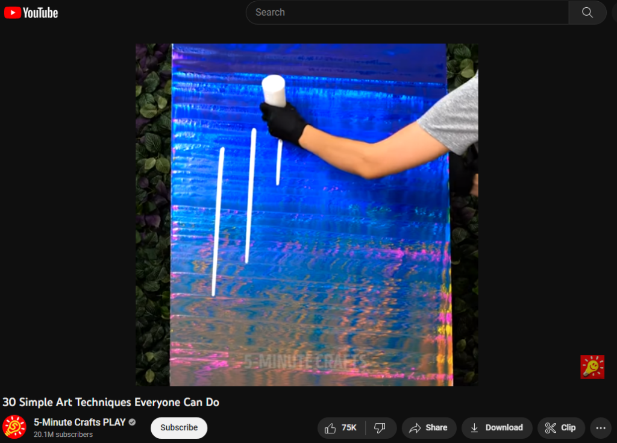Click the 75K like count
The width and height of the screenshot is (617, 443).
[x=349, y=428]
